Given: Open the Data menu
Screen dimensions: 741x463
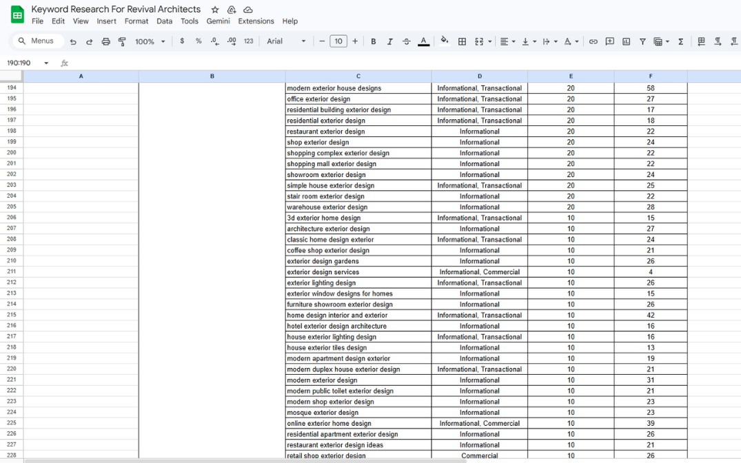Looking at the screenshot, I should [164, 21].
